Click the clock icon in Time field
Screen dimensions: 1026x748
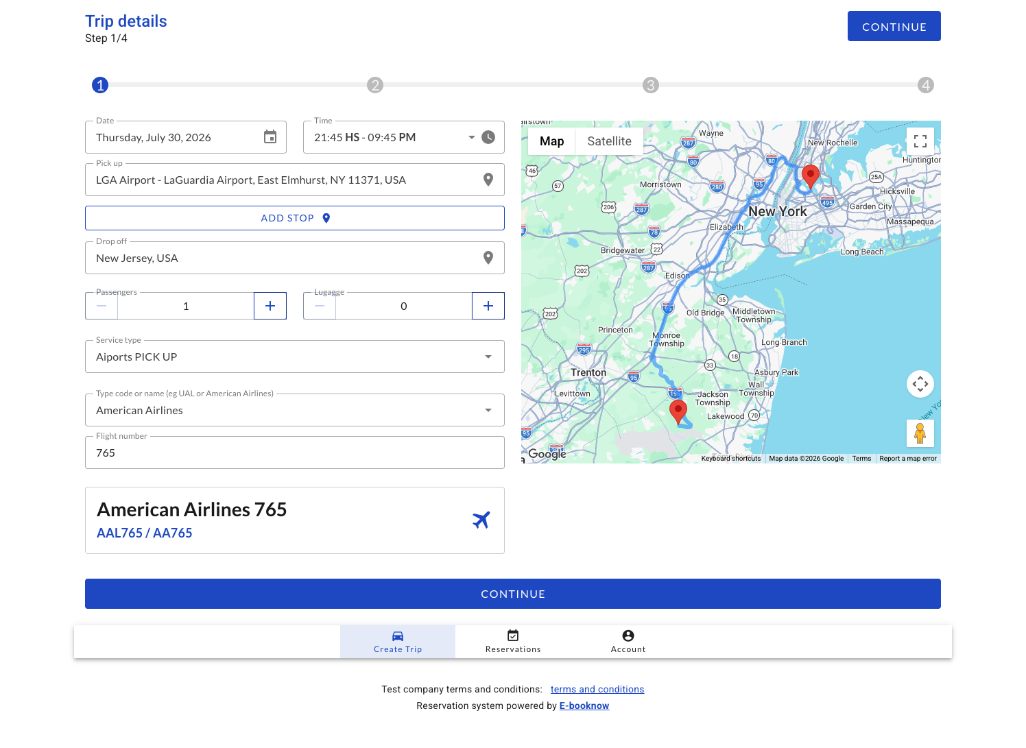click(x=488, y=137)
